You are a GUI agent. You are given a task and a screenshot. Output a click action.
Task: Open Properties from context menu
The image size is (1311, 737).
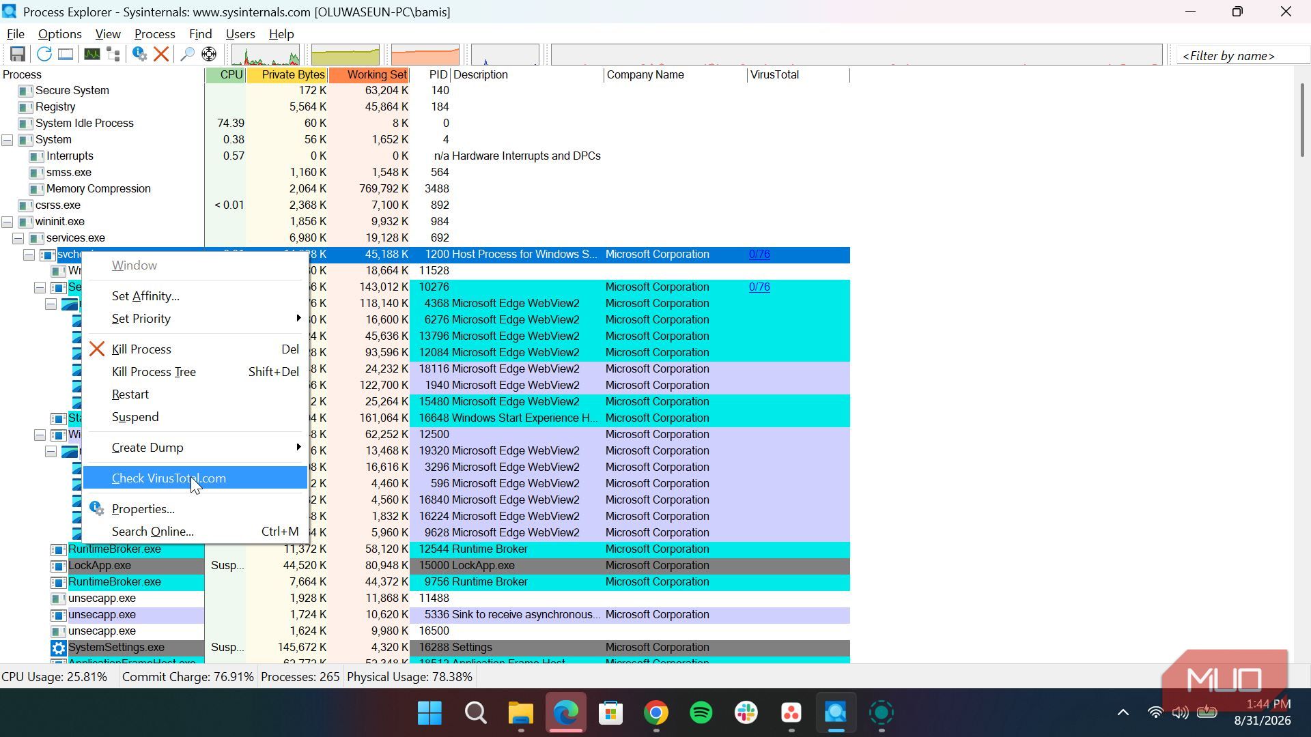[x=195, y=509]
